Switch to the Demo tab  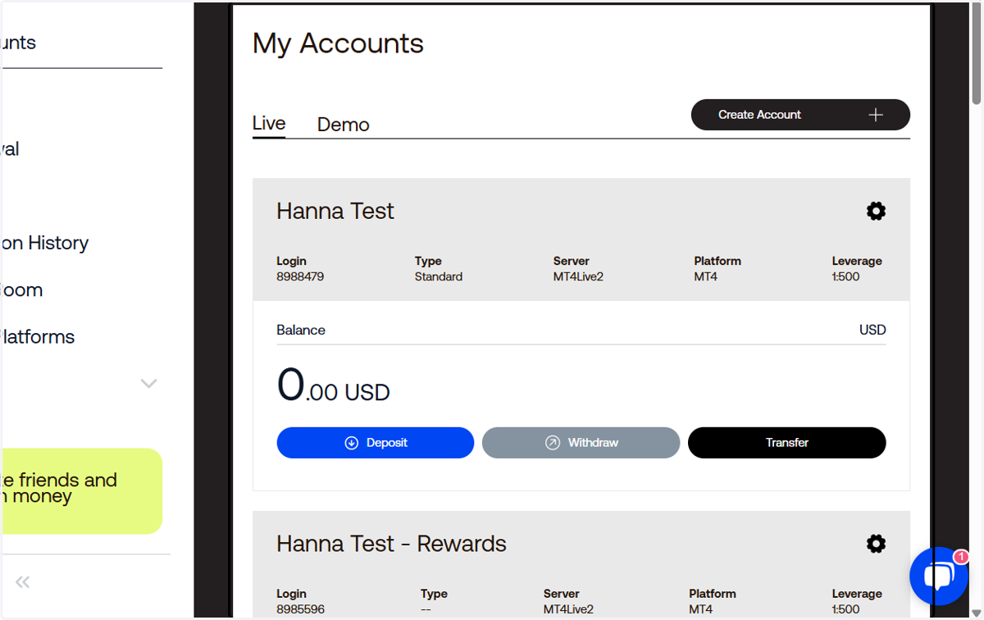point(344,125)
